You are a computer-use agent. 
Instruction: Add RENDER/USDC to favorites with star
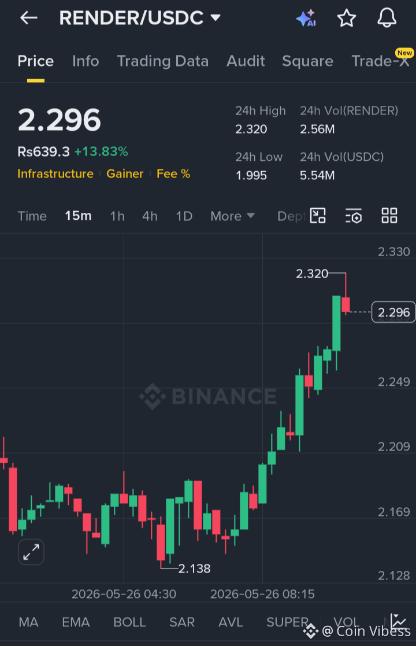point(347,18)
